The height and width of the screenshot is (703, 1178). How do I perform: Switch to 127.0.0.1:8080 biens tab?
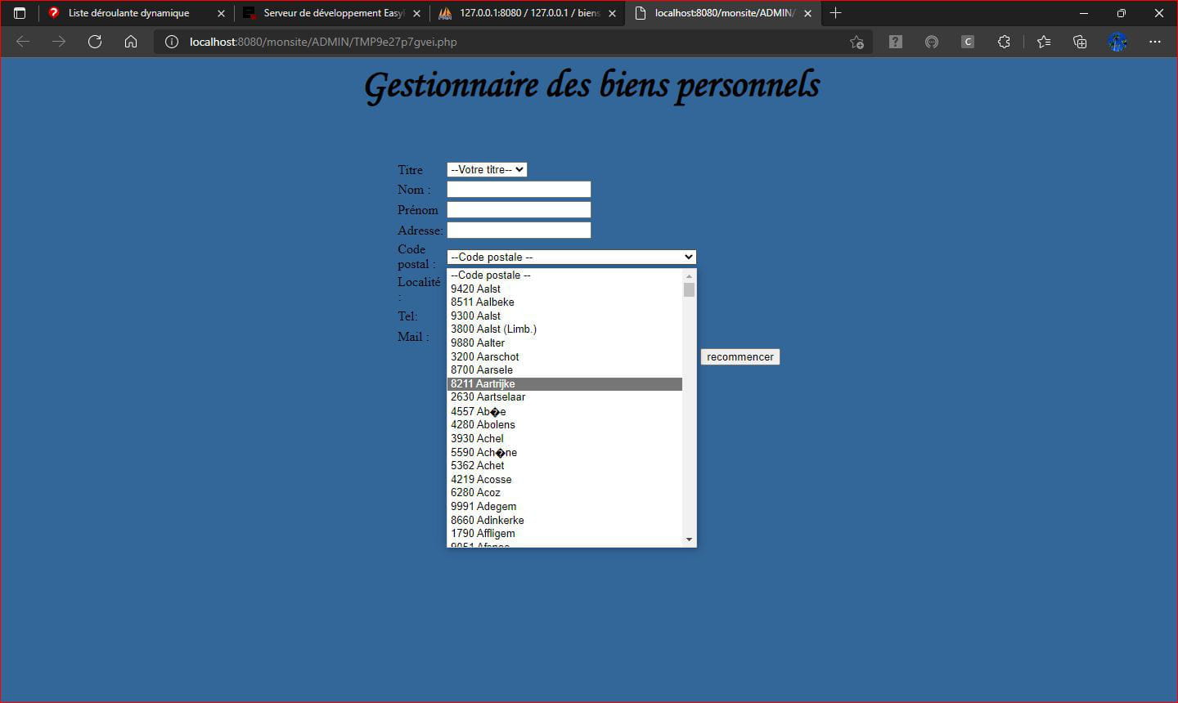[x=529, y=13]
